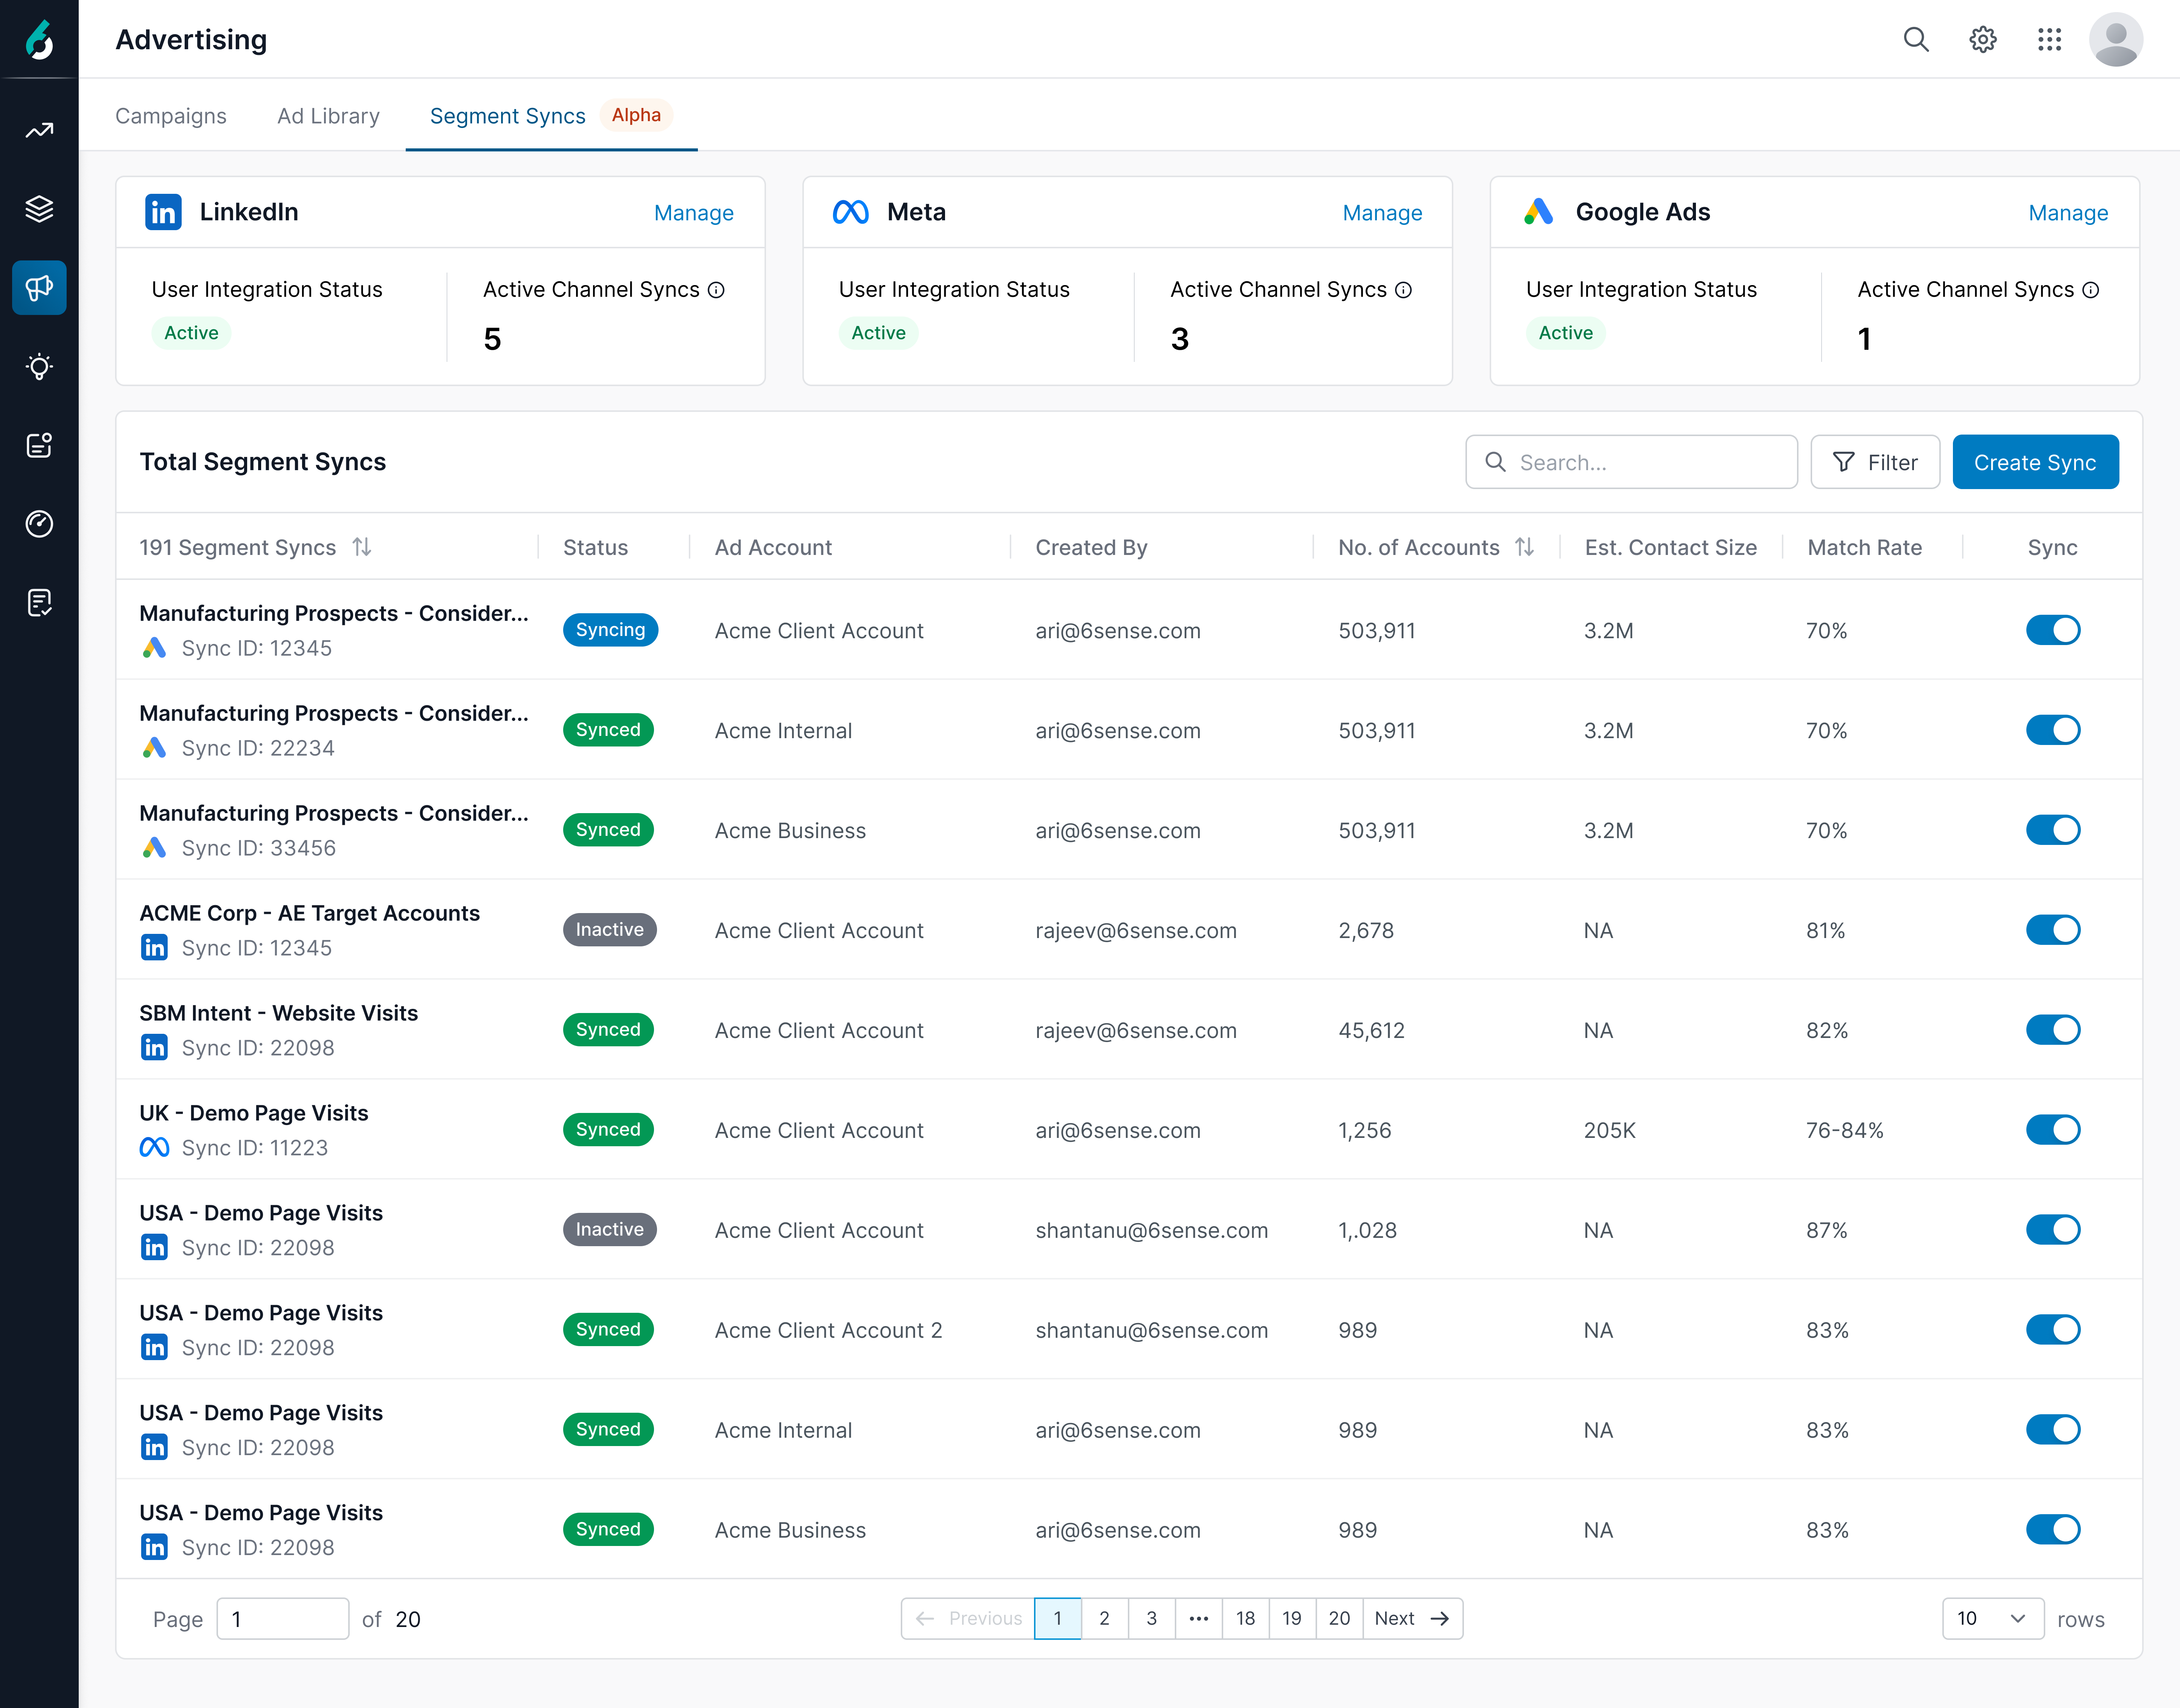Image resolution: width=2180 pixels, height=1708 pixels.
Task: Click the pagination ellipsis button
Action: (1199, 1619)
